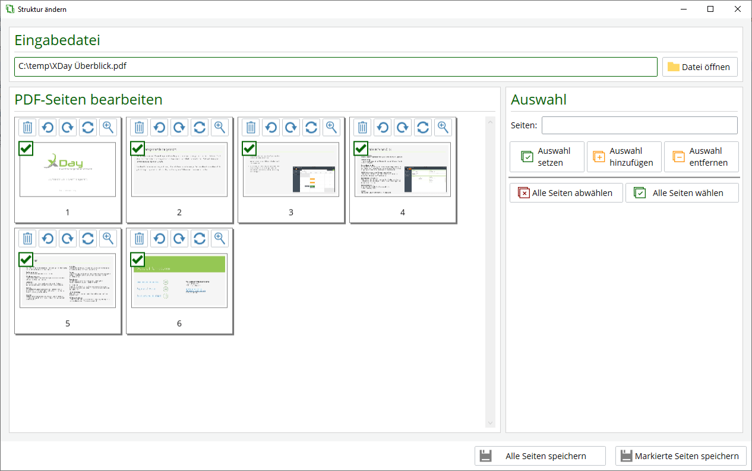Click the rotate 180 icon on page 4

pyautogui.click(x=423, y=127)
